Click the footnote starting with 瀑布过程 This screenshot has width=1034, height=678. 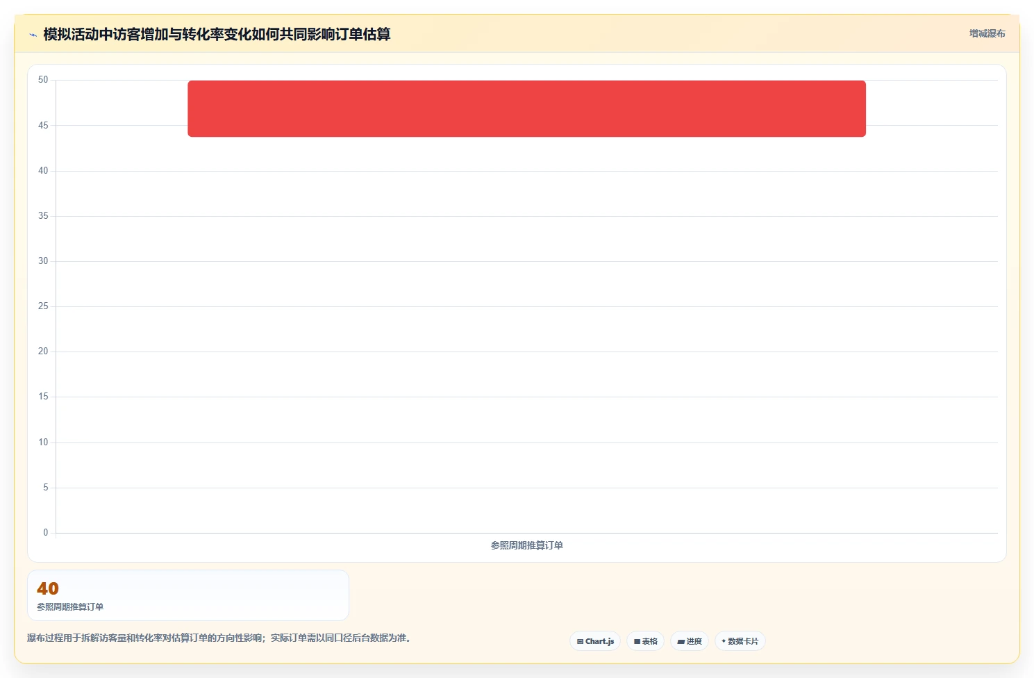(221, 638)
